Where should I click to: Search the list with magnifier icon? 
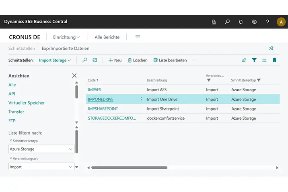click(x=84, y=60)
